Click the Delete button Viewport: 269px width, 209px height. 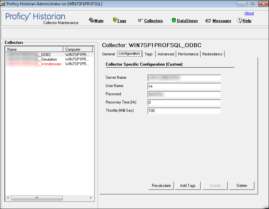(242, 186)
